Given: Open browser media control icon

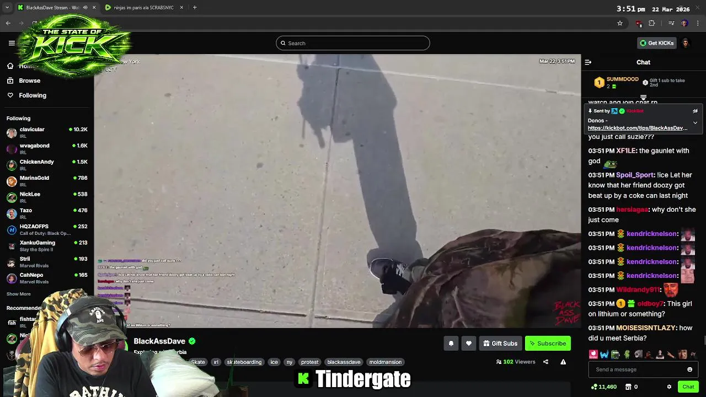Looking at the screenshot, I should tap(671, 23).
